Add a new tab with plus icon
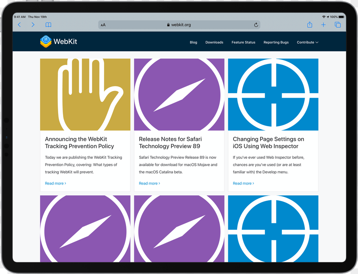 (x=323, y=25)
